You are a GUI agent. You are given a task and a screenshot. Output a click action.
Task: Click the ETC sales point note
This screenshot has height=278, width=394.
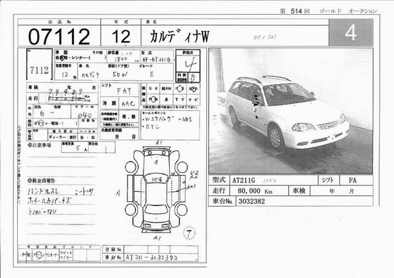[151, 127]
